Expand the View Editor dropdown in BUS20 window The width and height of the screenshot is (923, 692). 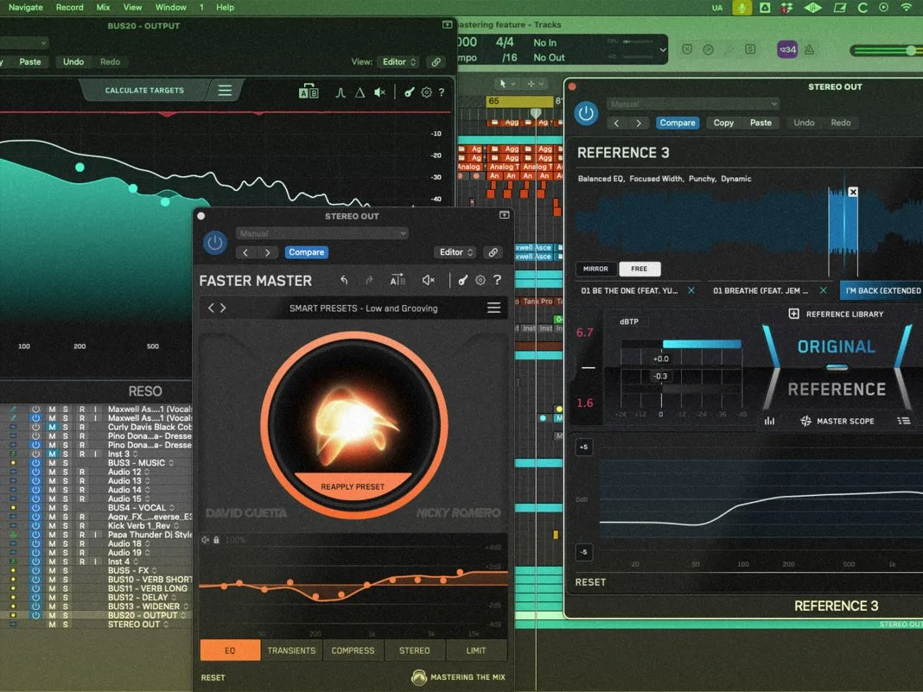click(398, 62)
